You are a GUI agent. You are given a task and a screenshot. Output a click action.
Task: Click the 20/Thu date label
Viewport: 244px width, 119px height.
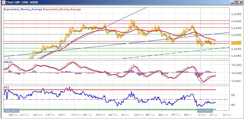(113, 115)
